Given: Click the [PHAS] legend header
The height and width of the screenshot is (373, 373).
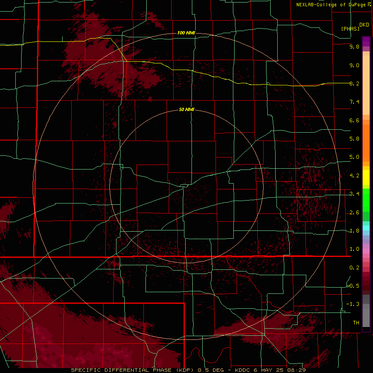Looking at the screenshot, I should (350, 29).
